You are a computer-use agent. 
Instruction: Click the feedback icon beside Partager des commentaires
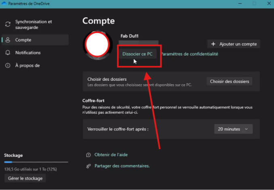(x=89, y=166)
